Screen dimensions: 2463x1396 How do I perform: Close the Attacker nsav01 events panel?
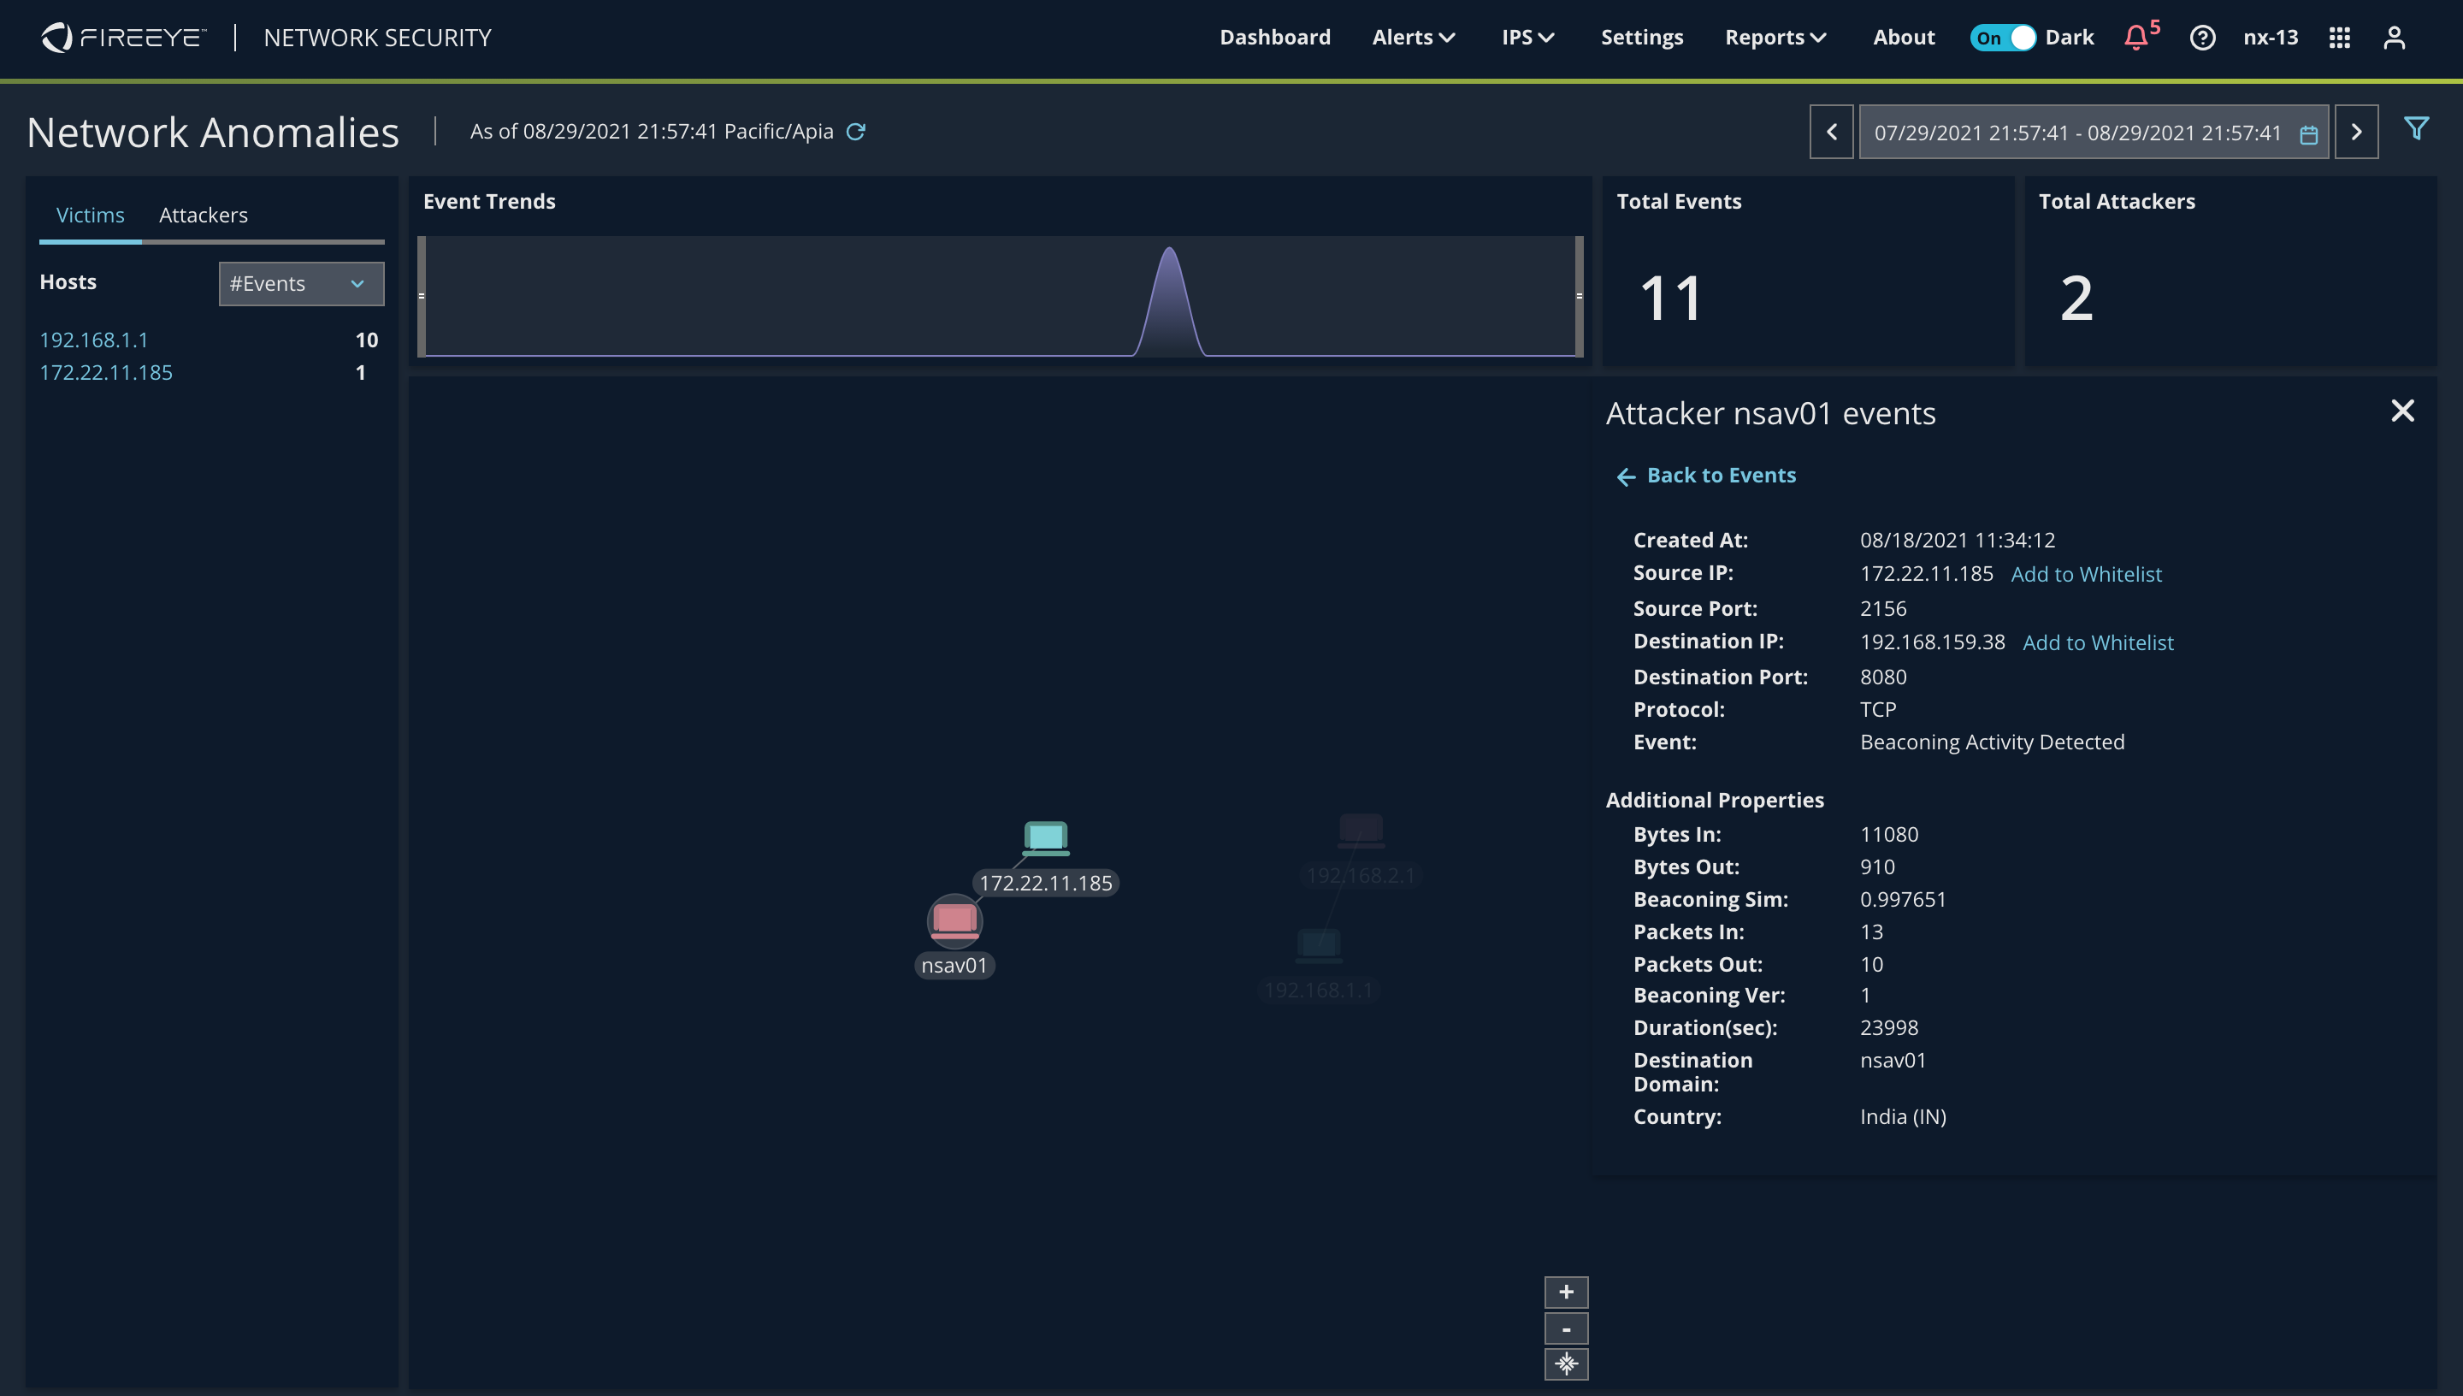[2401, 411]
